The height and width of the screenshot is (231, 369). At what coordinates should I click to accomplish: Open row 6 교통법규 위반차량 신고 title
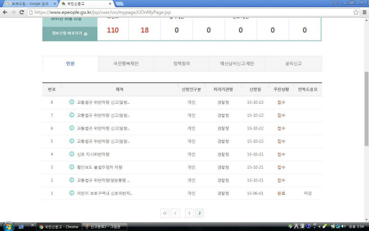pos(103,128)
